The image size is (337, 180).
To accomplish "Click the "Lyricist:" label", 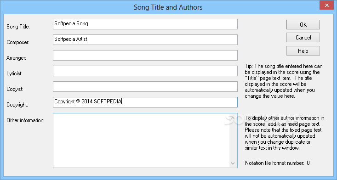I will (x=14, y=73).
